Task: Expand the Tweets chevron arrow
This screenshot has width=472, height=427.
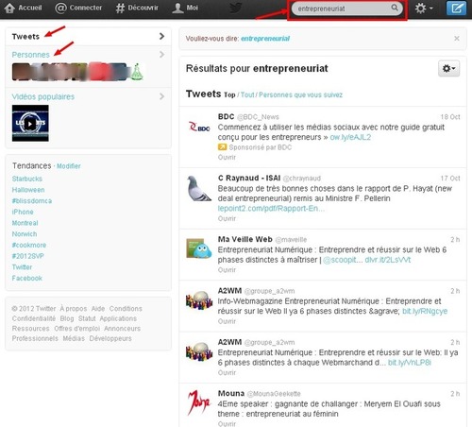Action: click(x=161, y=36)
